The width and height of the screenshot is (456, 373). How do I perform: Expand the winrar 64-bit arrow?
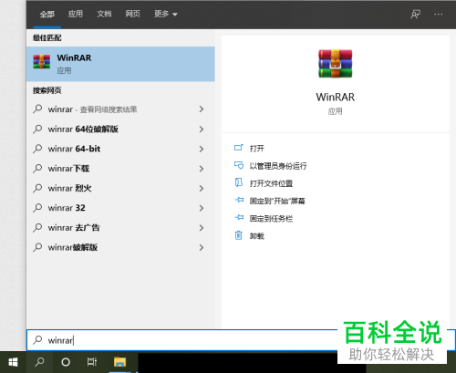click(202, 149)
